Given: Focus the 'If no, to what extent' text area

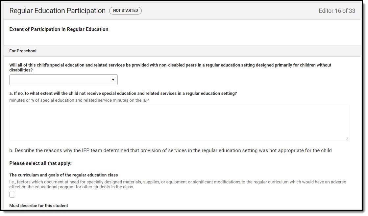Looking at the screenshot, I should coord(179,123).
